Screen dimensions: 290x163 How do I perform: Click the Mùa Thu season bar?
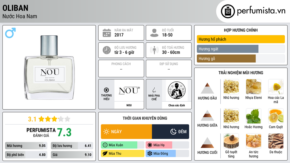tap(123, 153)
